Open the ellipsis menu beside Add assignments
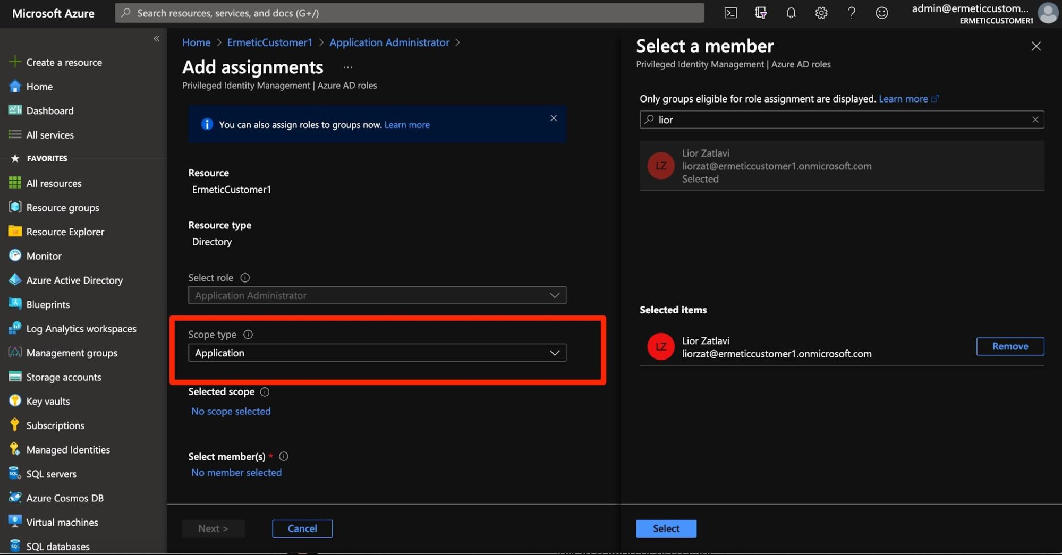Screen dimensions: 1062x555 [347, 67]
